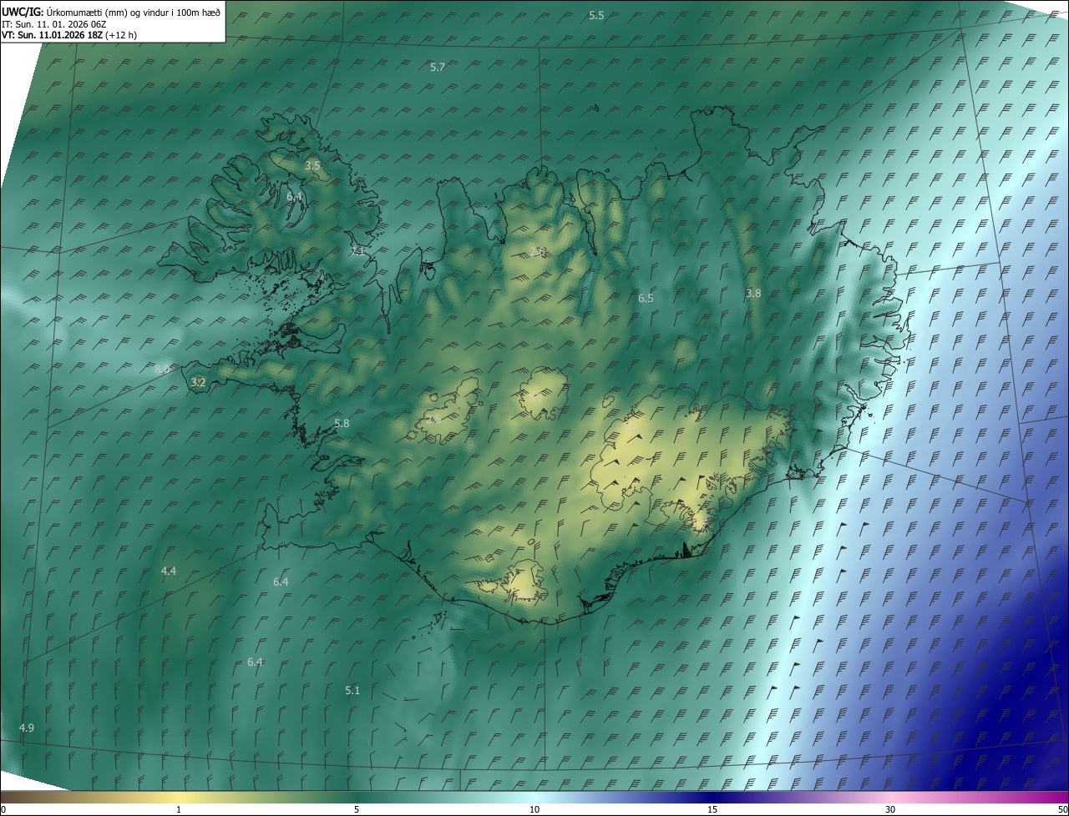Click the 2.6 value in north Iceland
Viewport: 1069px width, 816px height.
coord(538,252)
